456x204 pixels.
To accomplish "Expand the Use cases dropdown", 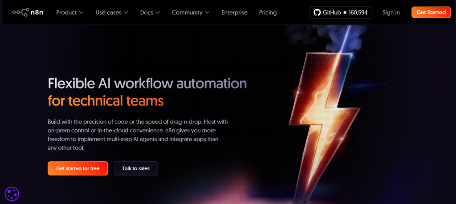I will tap(112, 12).
